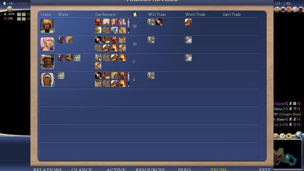Click the statues tech Caesar will trade
The height and width of the screenshot is (171, 304).
(x=151, y=40)
